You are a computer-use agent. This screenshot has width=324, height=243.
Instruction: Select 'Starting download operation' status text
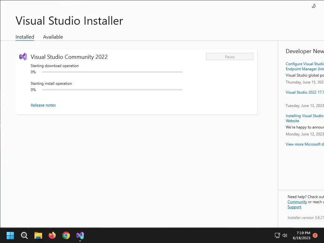tap(54, 66)
